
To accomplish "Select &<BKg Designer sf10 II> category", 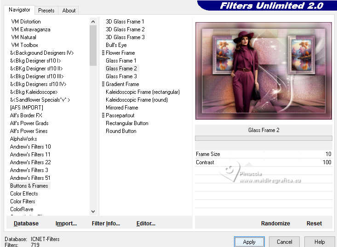I will 36,69.
